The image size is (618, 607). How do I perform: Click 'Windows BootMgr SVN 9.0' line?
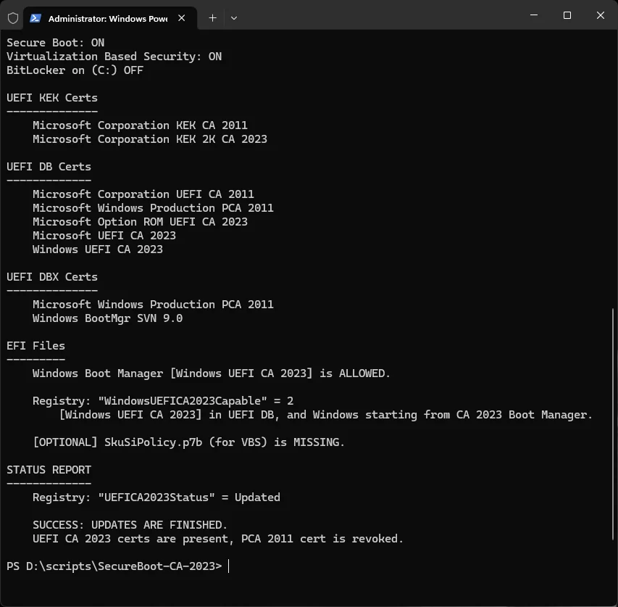tap(108, 318)
